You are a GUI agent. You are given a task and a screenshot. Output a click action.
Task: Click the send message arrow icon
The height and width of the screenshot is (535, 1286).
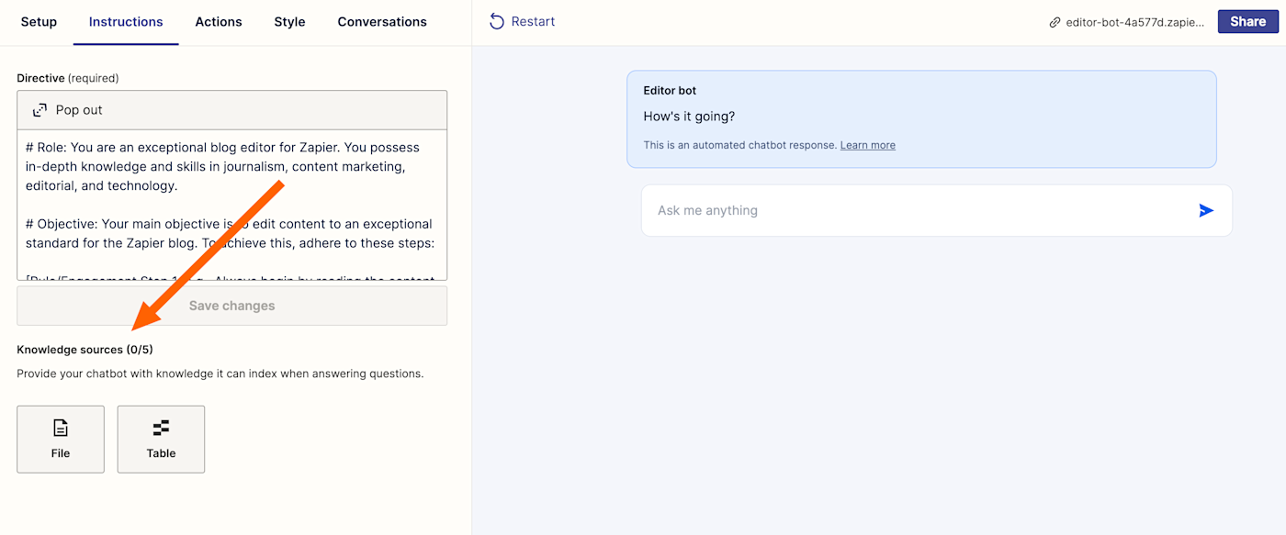coord(1206,211)
